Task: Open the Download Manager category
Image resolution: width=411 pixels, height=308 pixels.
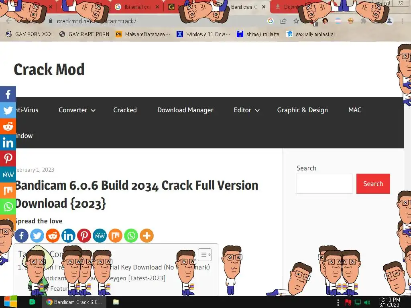Action: [185, 110]
